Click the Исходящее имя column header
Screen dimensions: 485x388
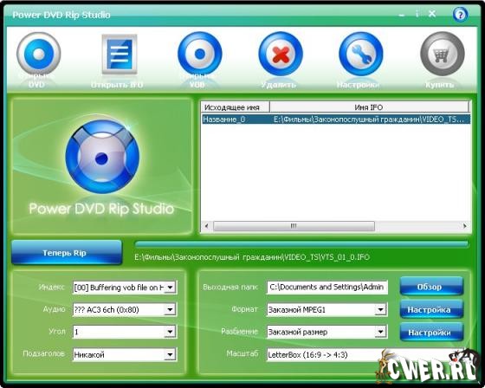(236, 107)
